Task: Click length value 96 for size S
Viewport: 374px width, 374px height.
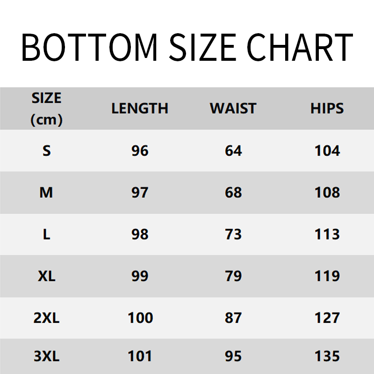Action: point(140,151)
